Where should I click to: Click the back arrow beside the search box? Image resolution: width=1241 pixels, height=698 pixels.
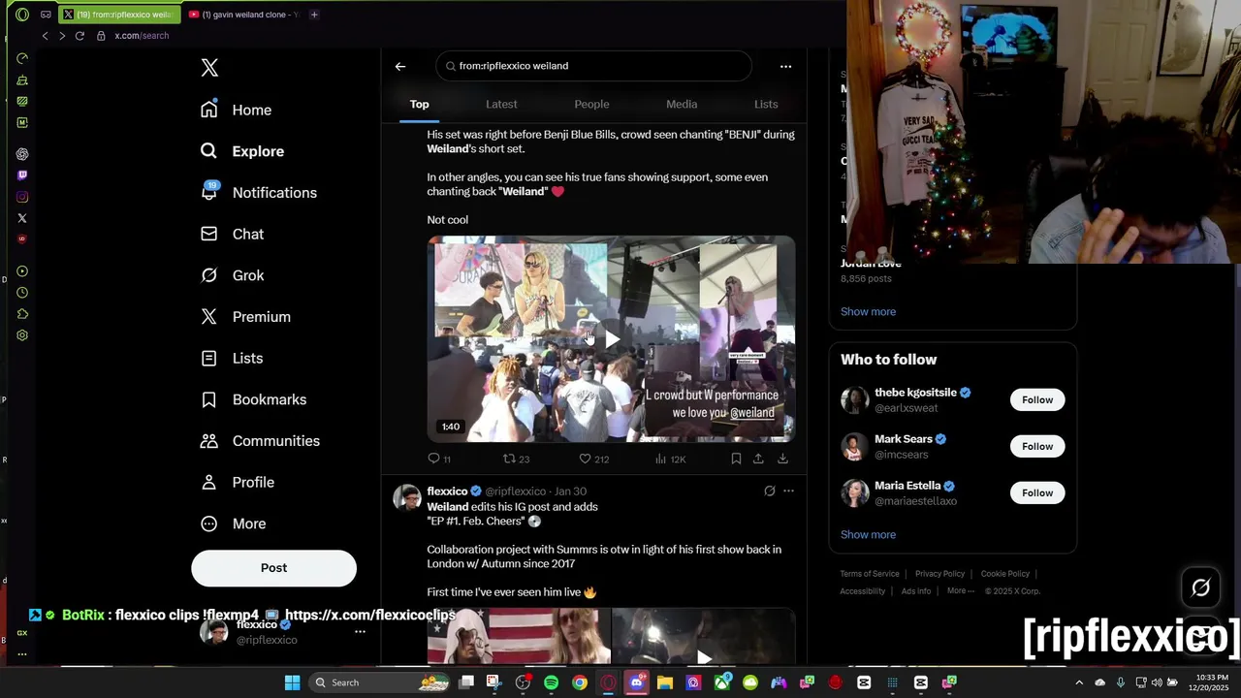[x=400, y=66]
